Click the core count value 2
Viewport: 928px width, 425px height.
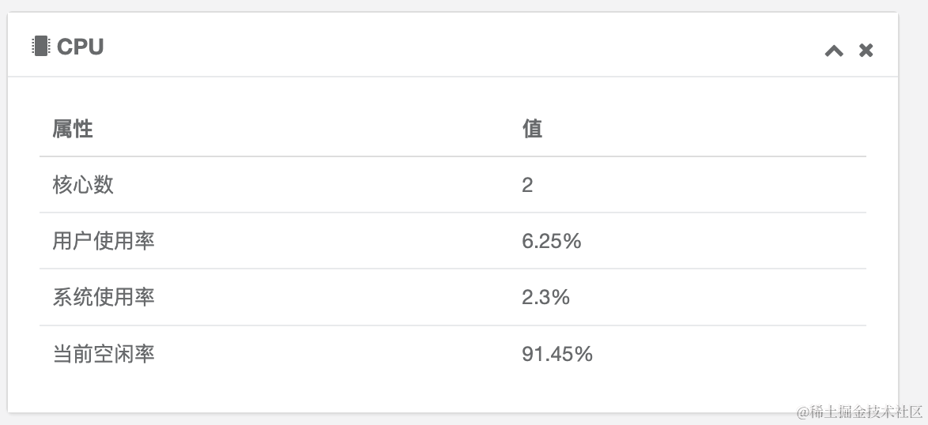[x=527, y=185]
